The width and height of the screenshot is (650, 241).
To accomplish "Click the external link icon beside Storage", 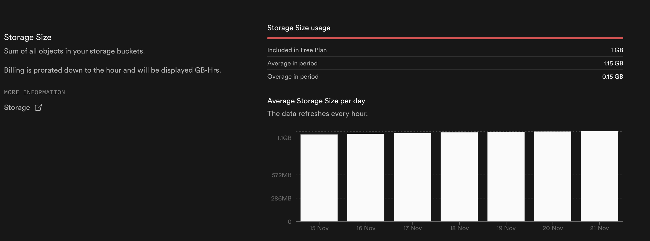I will pyautogui.click(x=38, y=107).
